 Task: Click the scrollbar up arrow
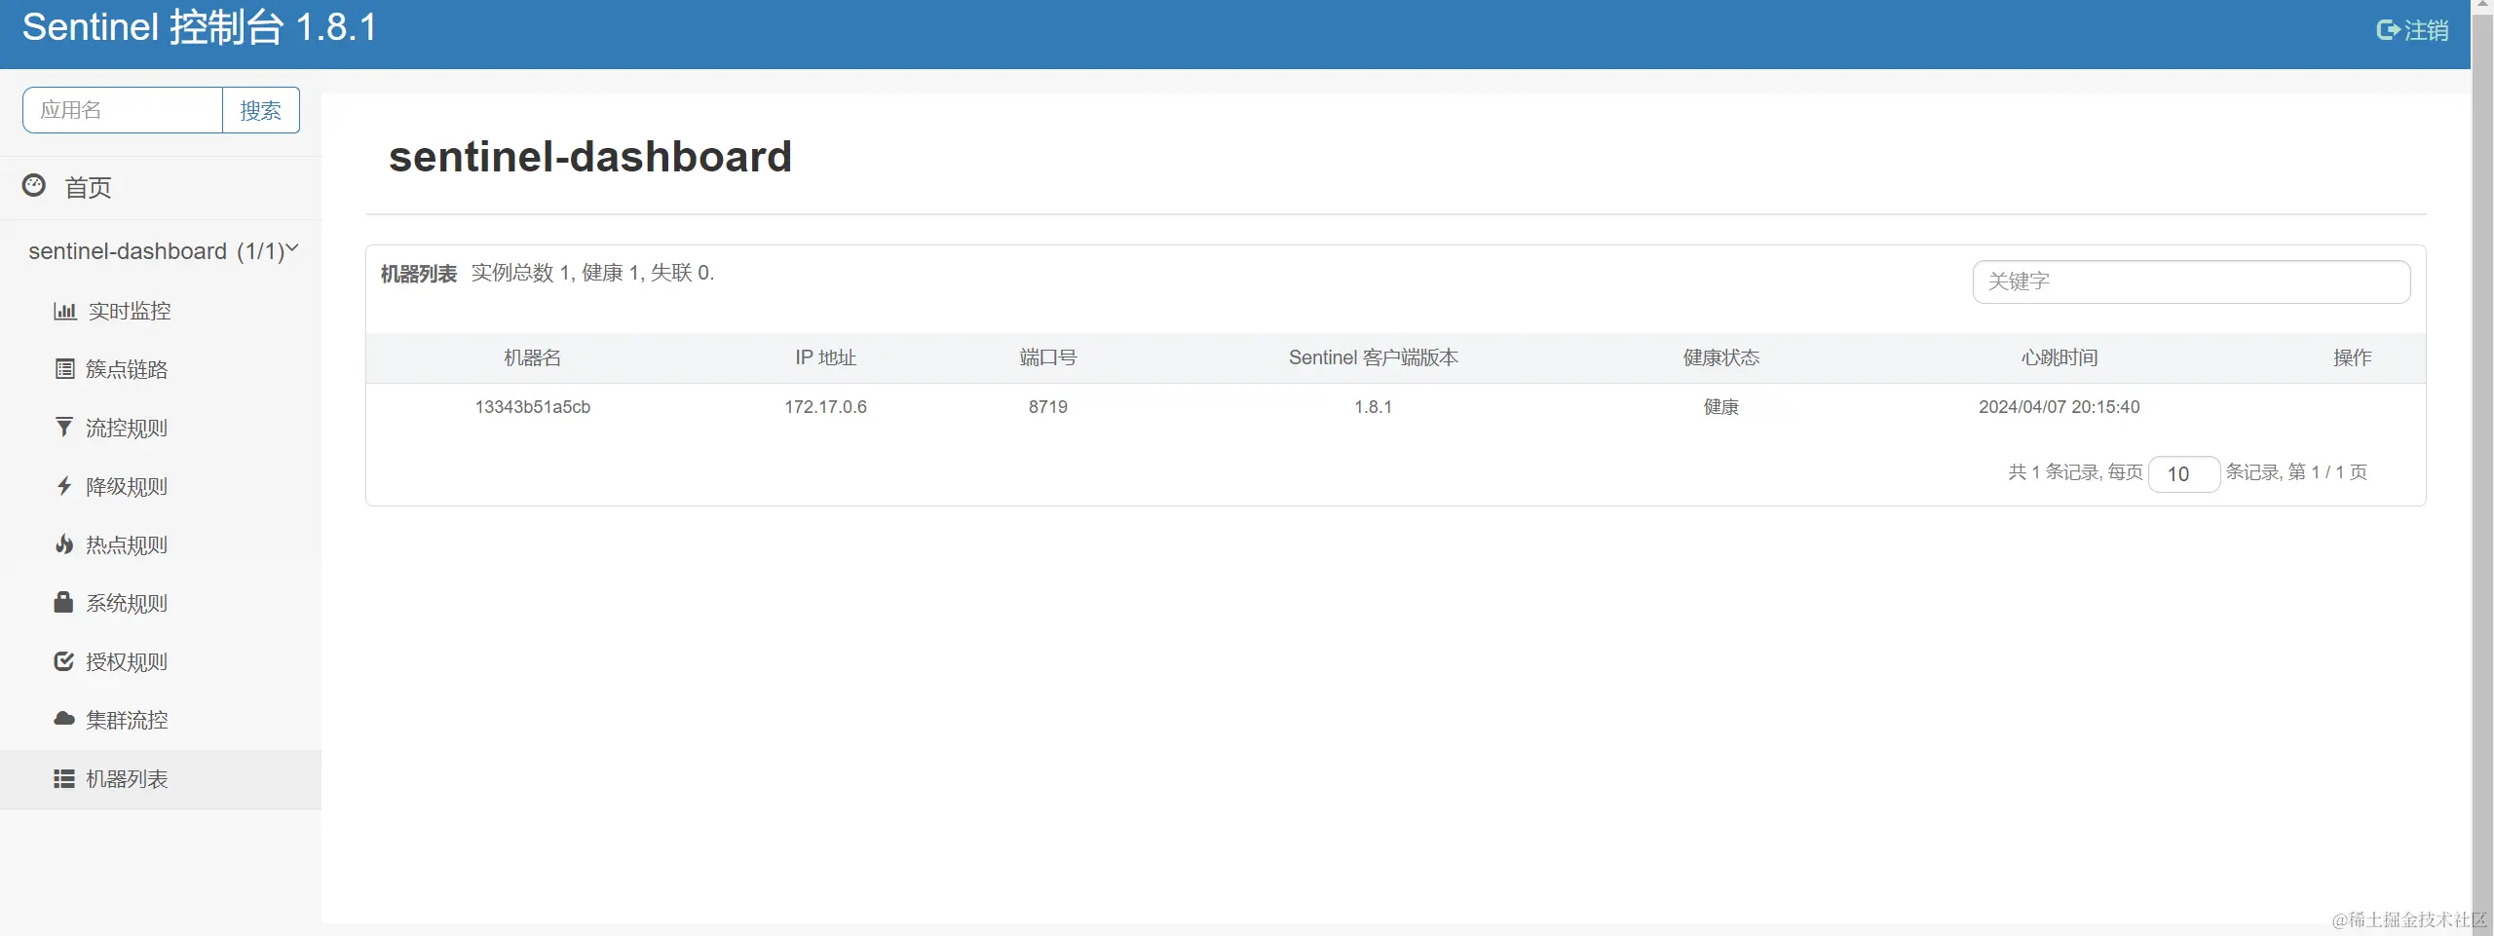pos(2482,6)
